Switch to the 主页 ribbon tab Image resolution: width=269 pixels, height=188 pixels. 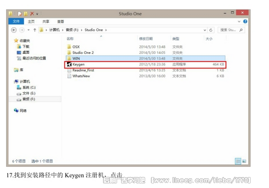click(x=31, y=21)
